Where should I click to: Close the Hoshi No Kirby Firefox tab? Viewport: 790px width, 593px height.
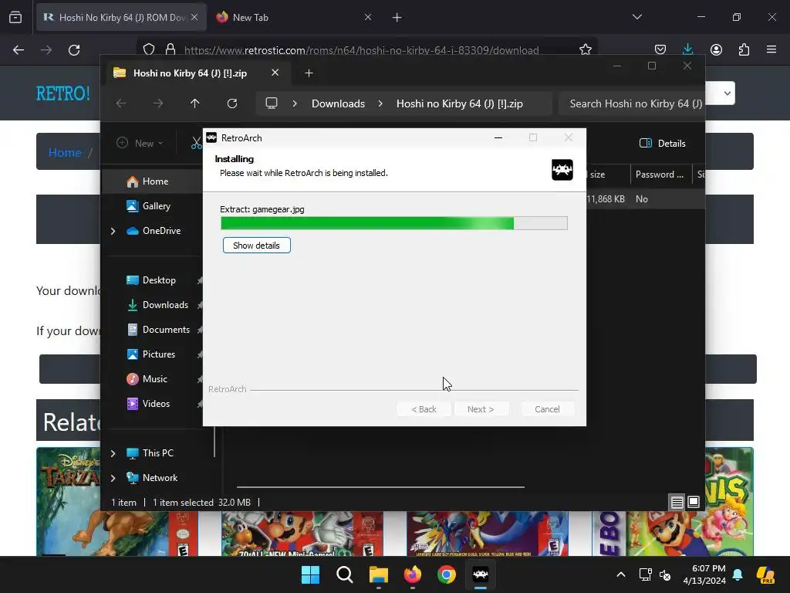pos(194,18)
